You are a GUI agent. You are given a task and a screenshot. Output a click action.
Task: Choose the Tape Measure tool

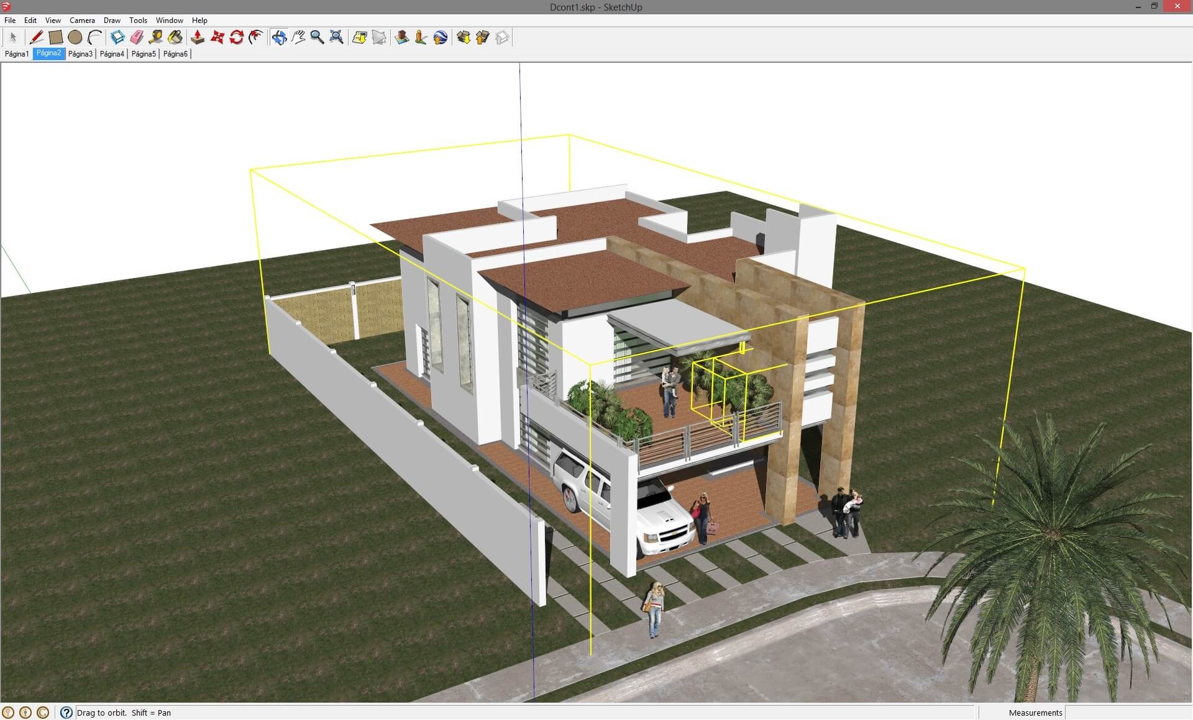click(156, 38)
